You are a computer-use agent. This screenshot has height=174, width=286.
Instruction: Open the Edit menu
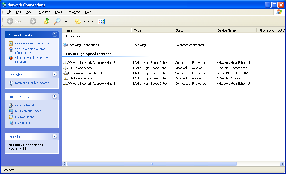(x=19, y=12)
